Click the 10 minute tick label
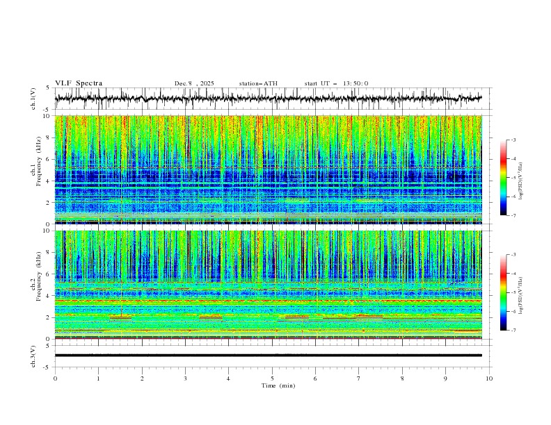Viewport: 551px width, 425px height. point(489,378)
